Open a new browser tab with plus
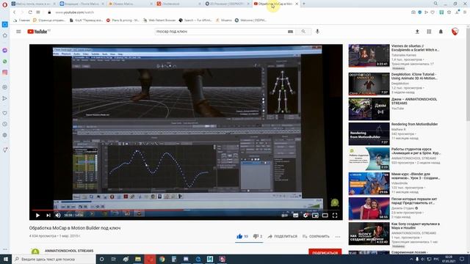Viewport: 470px width, 264px height. pos(303,4)
